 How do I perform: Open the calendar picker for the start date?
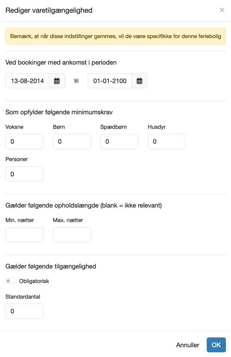57,81
